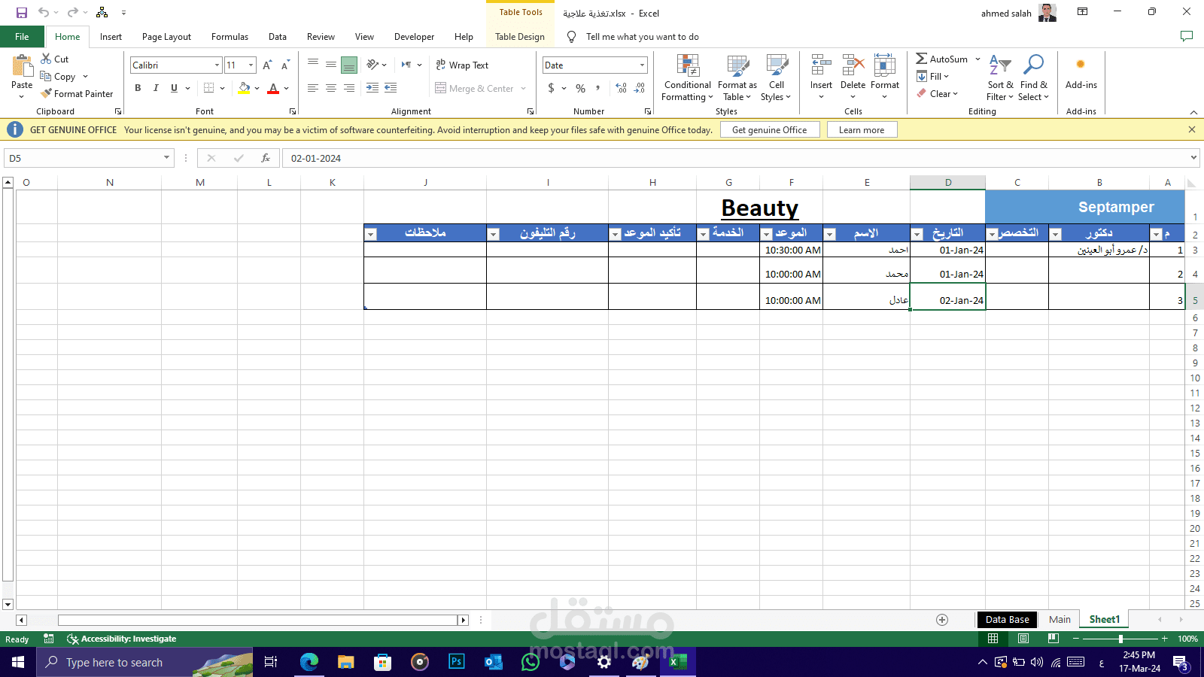Click the Increase Indent icon
Image resolution: width=1204 pixels, height=677 pixels.
coord(372,88)
